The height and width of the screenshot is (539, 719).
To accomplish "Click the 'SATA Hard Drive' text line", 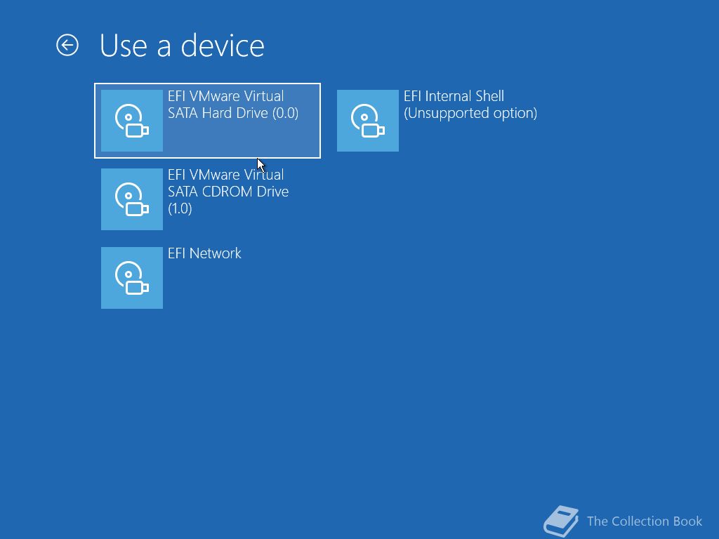I will coord(218,113).
